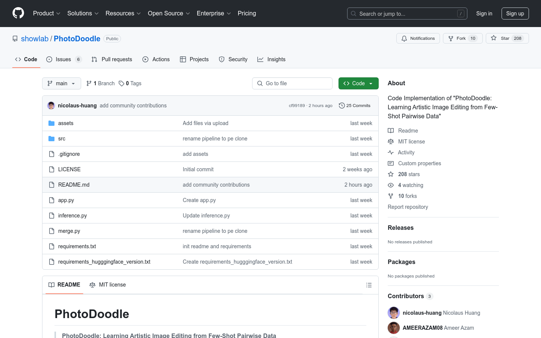The width and height of the screenshot is (541, 338).
Task: Expand the Open Source menu
Action: click(169, 14)
